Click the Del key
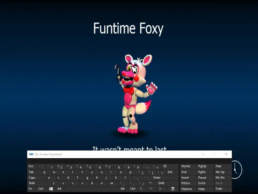258x194 pixels. tap(172, 172)
